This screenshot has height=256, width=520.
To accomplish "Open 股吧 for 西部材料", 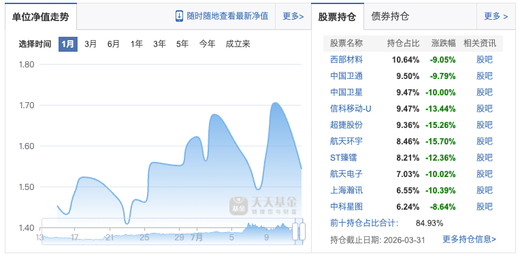I will [485, 60].
